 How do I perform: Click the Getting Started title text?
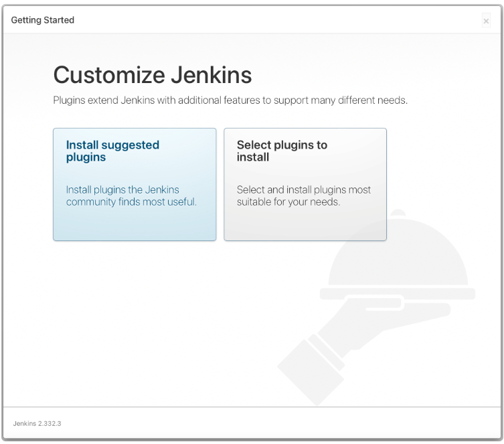point(42,20)
